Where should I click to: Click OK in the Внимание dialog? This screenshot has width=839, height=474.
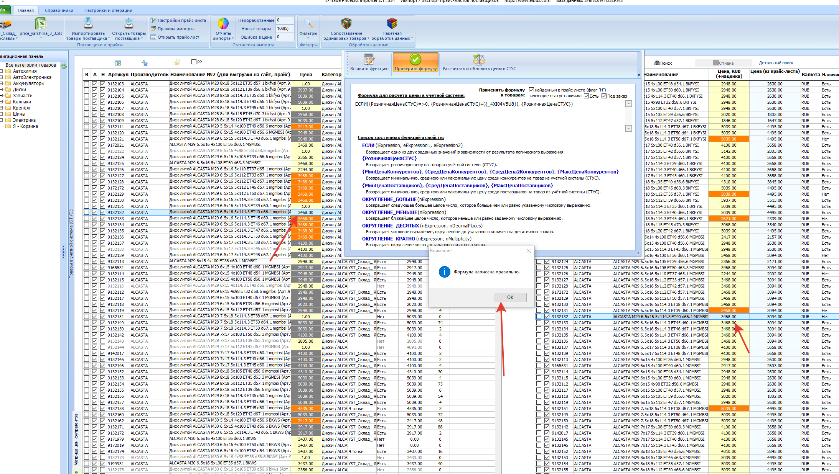(510, 297)
